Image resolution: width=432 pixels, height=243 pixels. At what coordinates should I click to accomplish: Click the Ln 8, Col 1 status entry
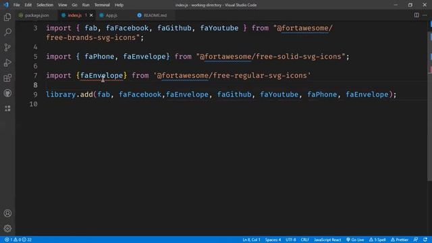point(251,240)
